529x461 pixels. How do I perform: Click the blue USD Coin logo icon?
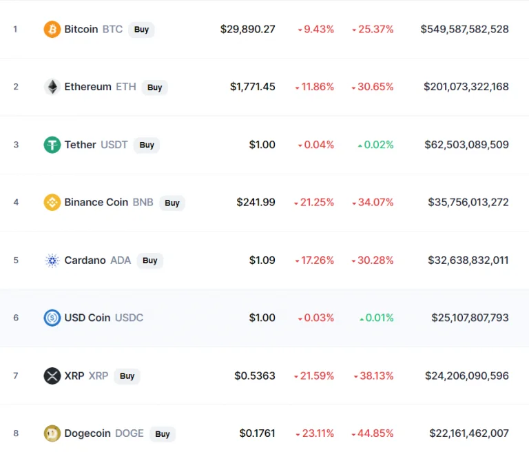52,318
